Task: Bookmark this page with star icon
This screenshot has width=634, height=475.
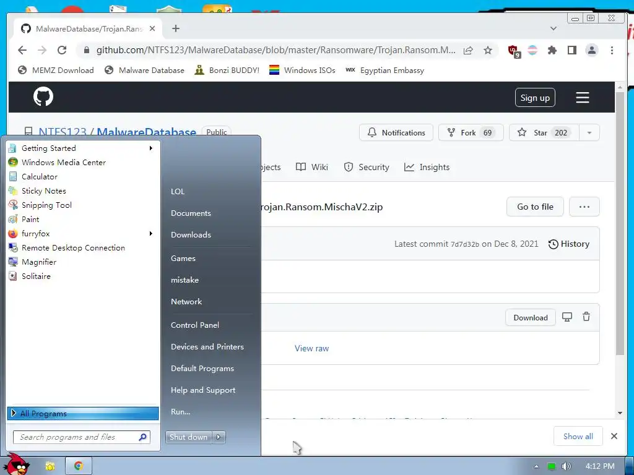Action: pos(488,50)
